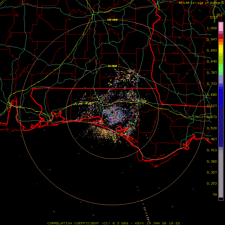225x225 pixels.
Task: Click the 0.253 scale label
Action: 211,183
